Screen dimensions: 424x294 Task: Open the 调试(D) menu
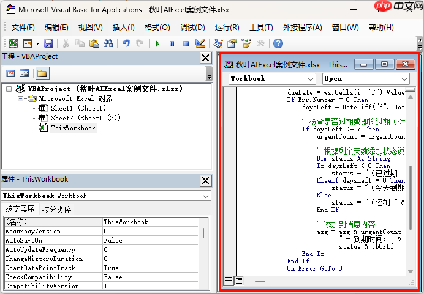point(192,28)
